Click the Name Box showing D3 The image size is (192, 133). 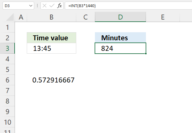[18, 6]
